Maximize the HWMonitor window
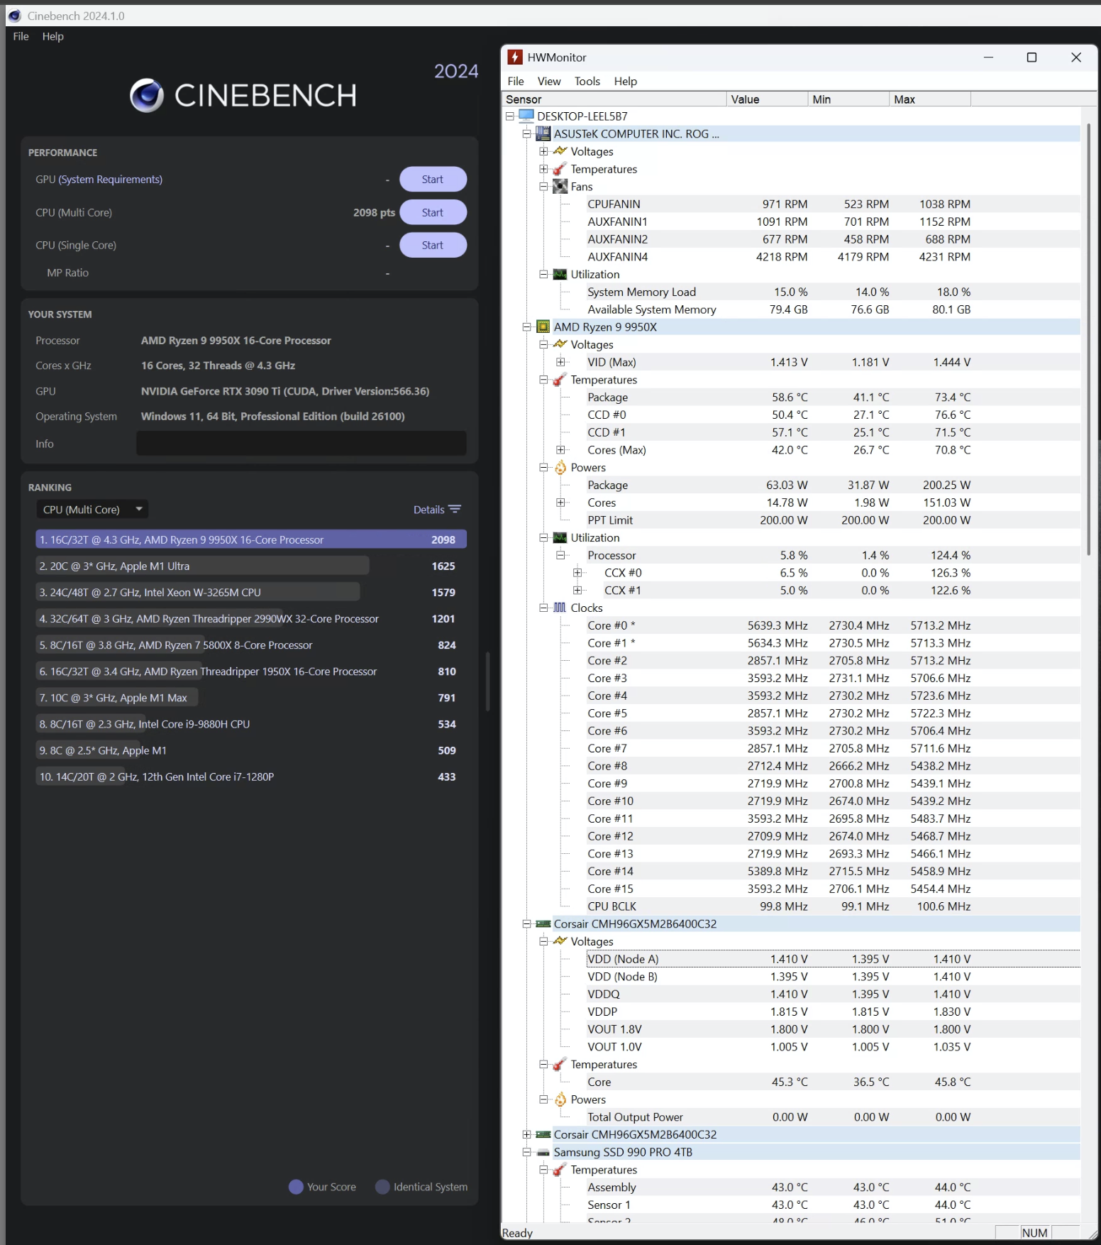Screen dimensions: 1101x1245 point(1031,57)
